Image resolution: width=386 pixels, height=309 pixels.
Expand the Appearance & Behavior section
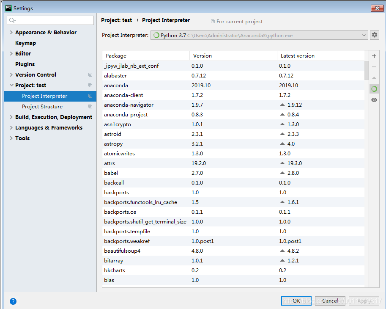click(11, 32)
